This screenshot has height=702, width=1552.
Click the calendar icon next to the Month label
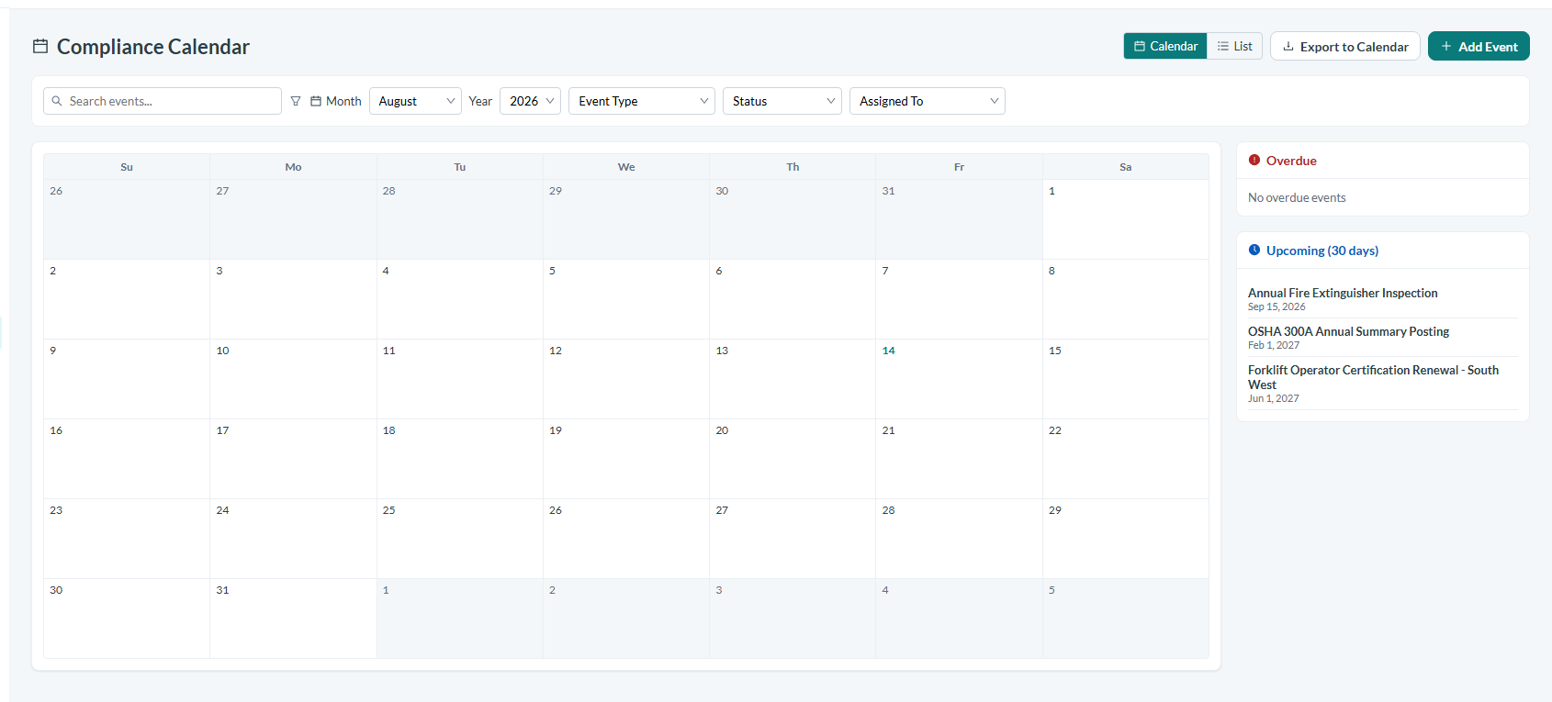coord(316,101)
